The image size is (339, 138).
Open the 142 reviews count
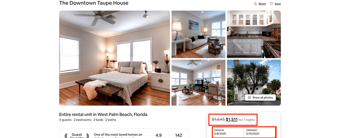point(178,135)
